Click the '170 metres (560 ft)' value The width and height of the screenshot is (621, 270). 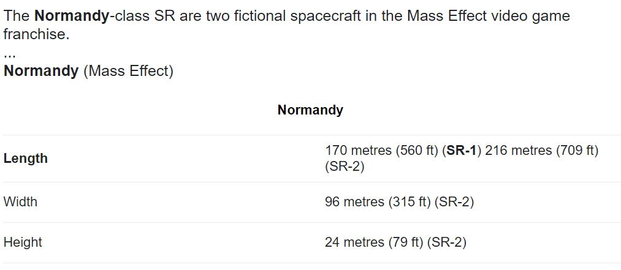[382, 150]
